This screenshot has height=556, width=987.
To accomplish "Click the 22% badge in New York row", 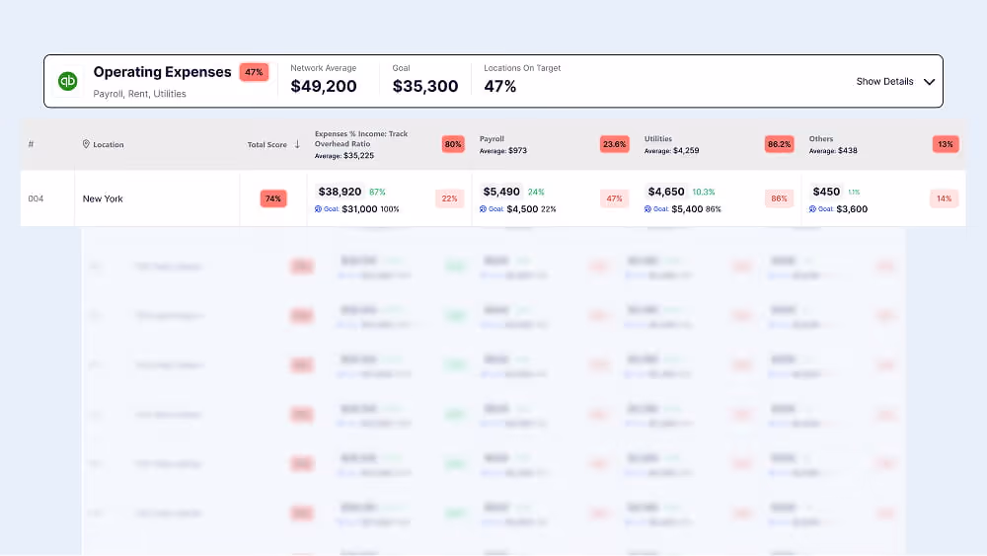I will click(449, 199).
